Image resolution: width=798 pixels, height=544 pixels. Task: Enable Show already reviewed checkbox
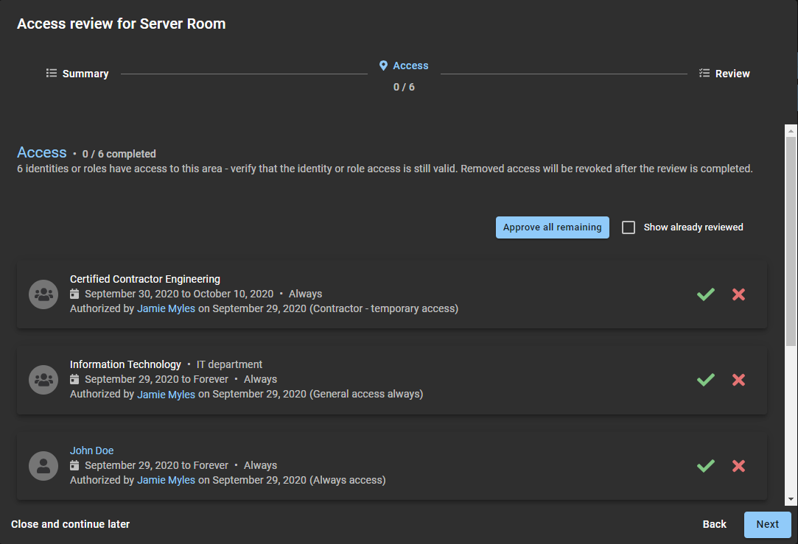pyautogui.click(x=629, y=227)
